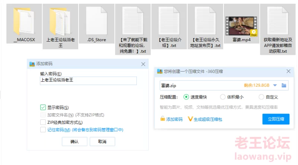This screenshot has height=165, width=298.
Task: Select the 上老王论坛当老王 folder
Action: [60, 26]
